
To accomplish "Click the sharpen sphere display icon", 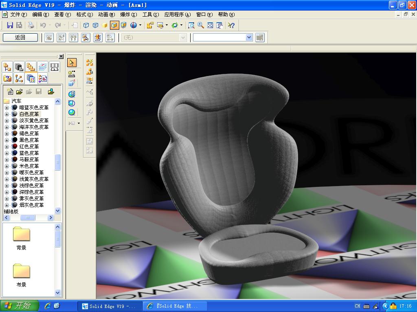I will (134, 25).
